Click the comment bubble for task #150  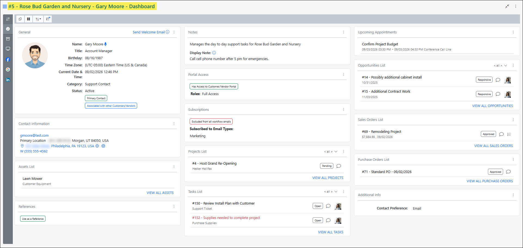[328, 206]
